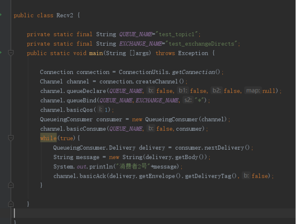Click the println method call

pyautogui.click(x=101, y=166)
